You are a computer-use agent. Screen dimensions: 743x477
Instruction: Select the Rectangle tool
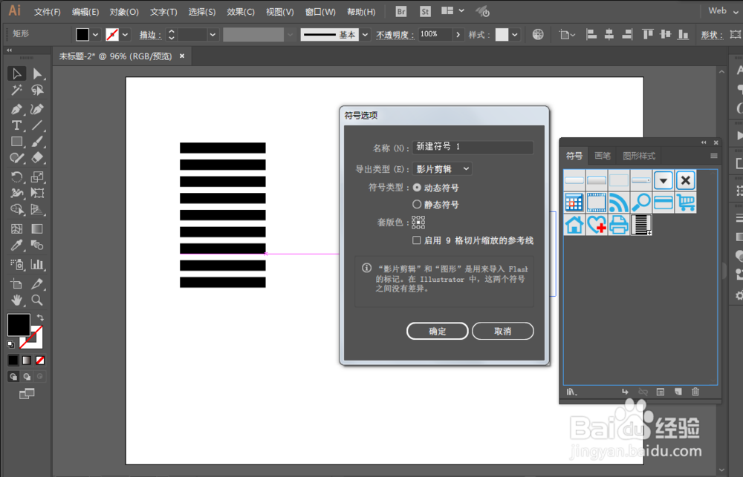tap(16, 142)
